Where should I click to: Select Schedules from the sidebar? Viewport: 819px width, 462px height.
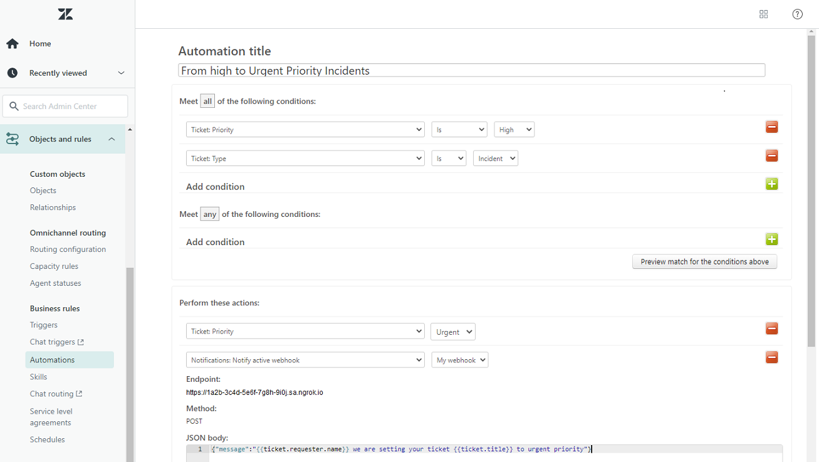(x=47, y=439)
